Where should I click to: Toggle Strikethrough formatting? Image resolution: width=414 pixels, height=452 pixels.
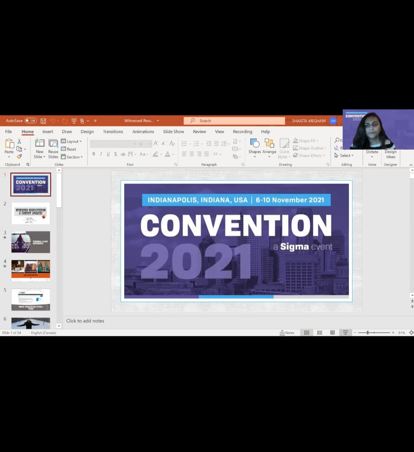click(x=123, y=154)
